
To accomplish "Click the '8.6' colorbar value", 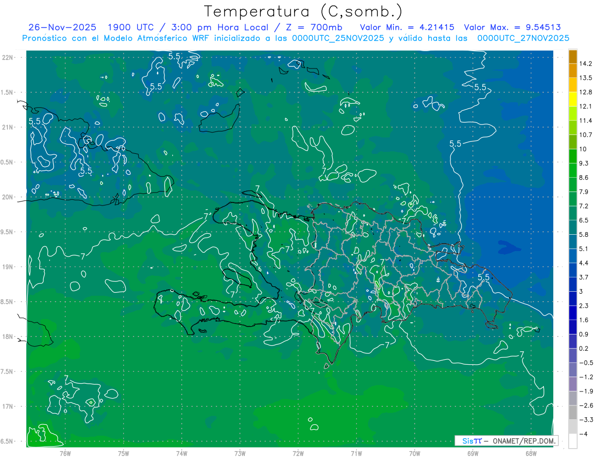I will click(584, 178).
